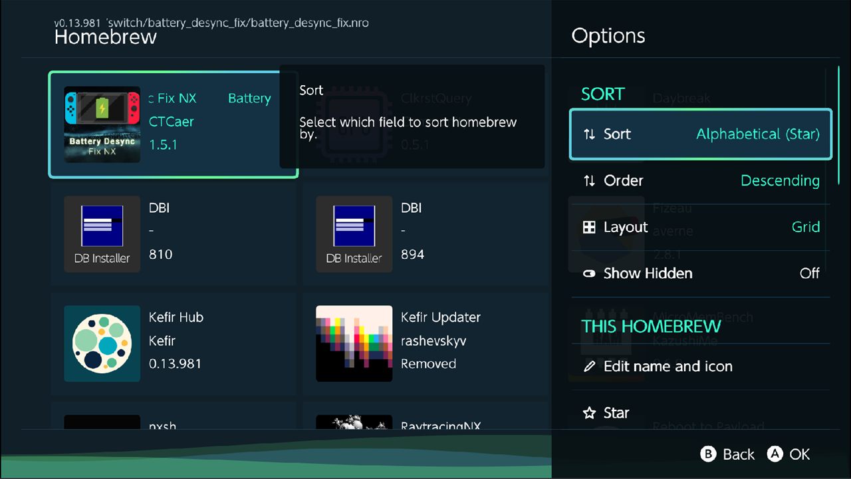851x479 pixels.
Task: Confirm with the OK footer label
Action: (x=800, y=454)
